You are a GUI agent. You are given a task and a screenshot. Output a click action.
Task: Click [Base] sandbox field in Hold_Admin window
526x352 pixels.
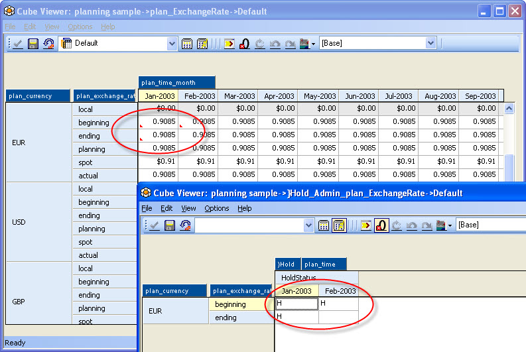[491, 225]
